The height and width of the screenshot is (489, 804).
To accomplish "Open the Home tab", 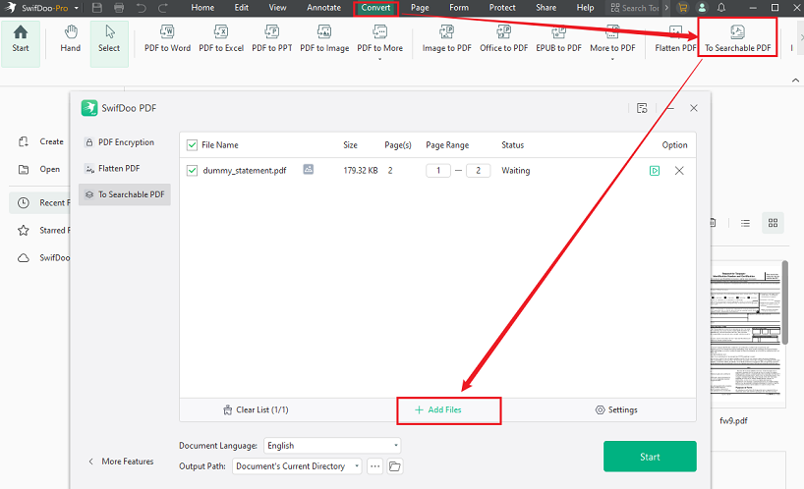I will tap(202, 8).
